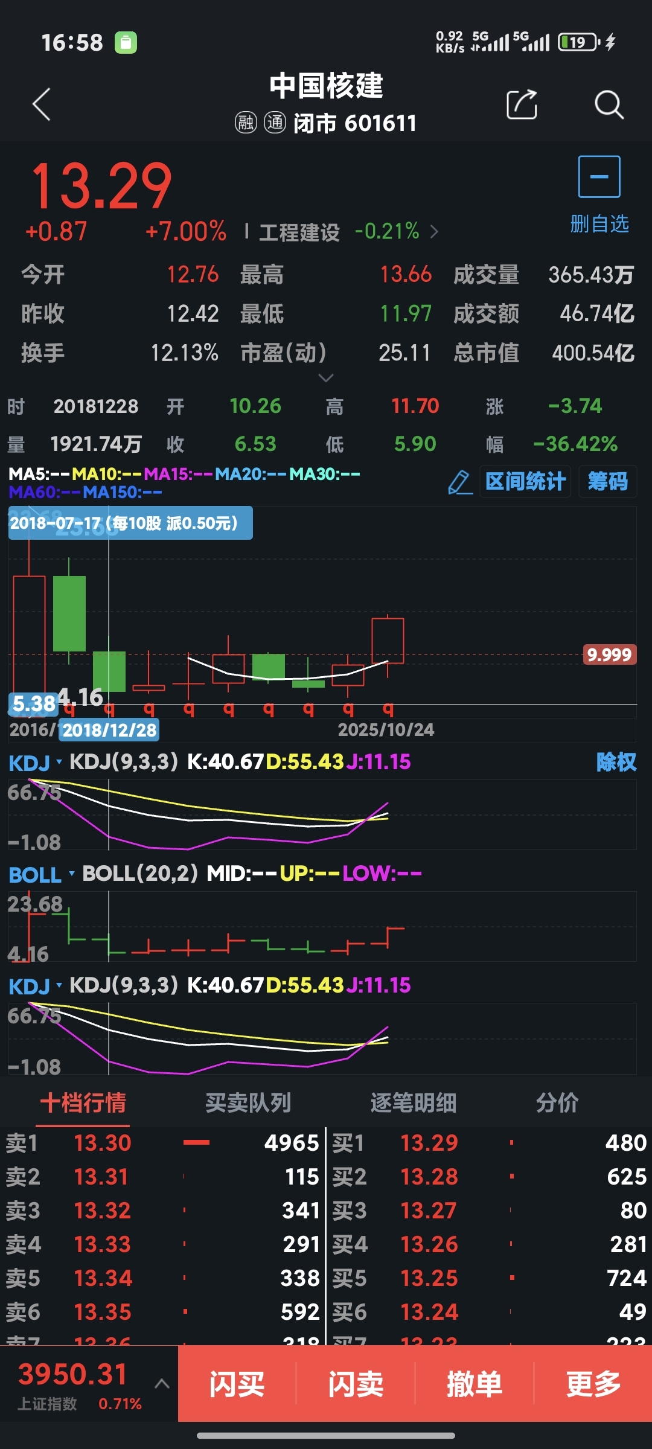652x1449 pixels.
Task: Tap 更多 more button
Action: point(593,1384)
